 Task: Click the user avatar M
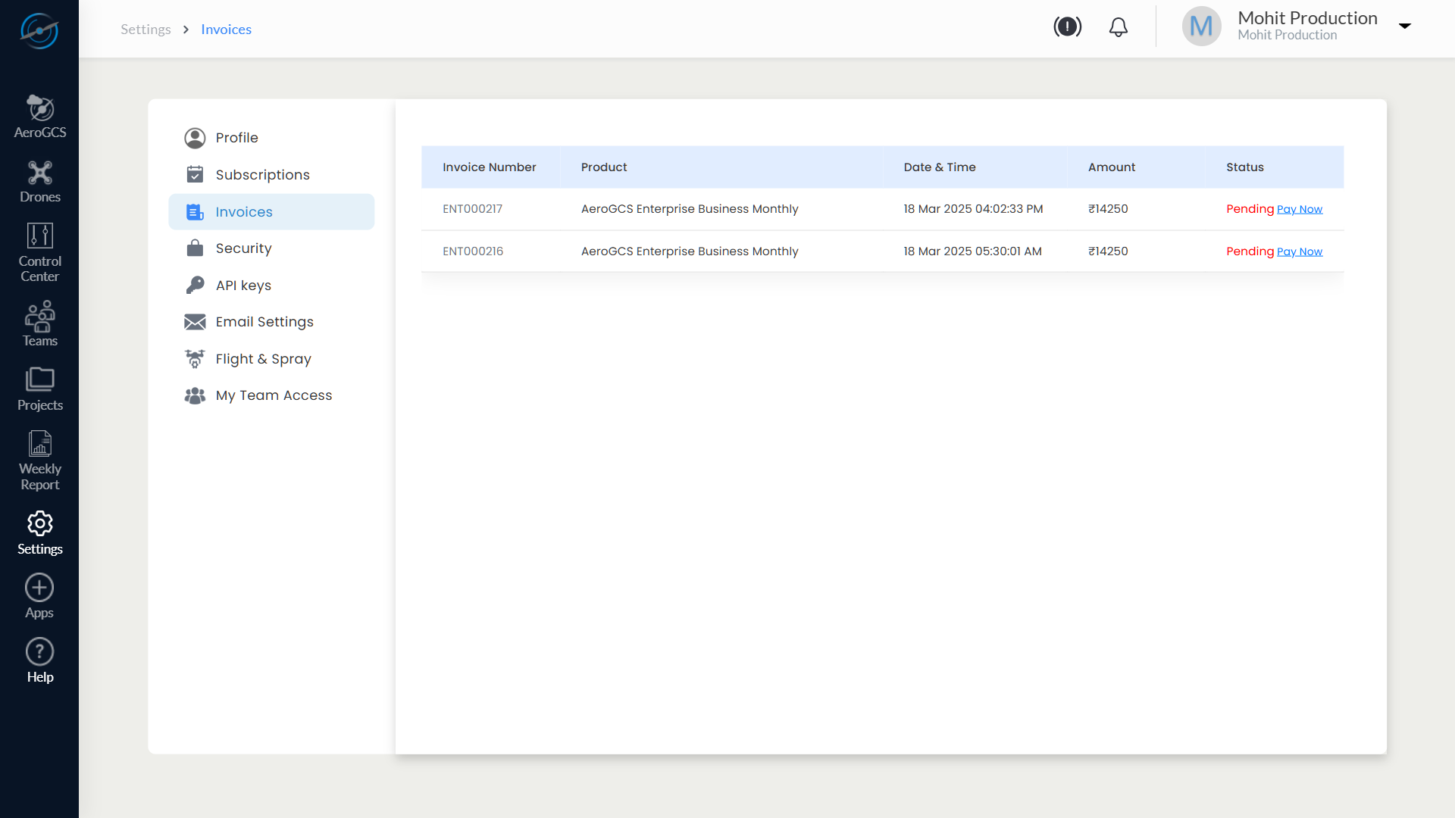1201,27
